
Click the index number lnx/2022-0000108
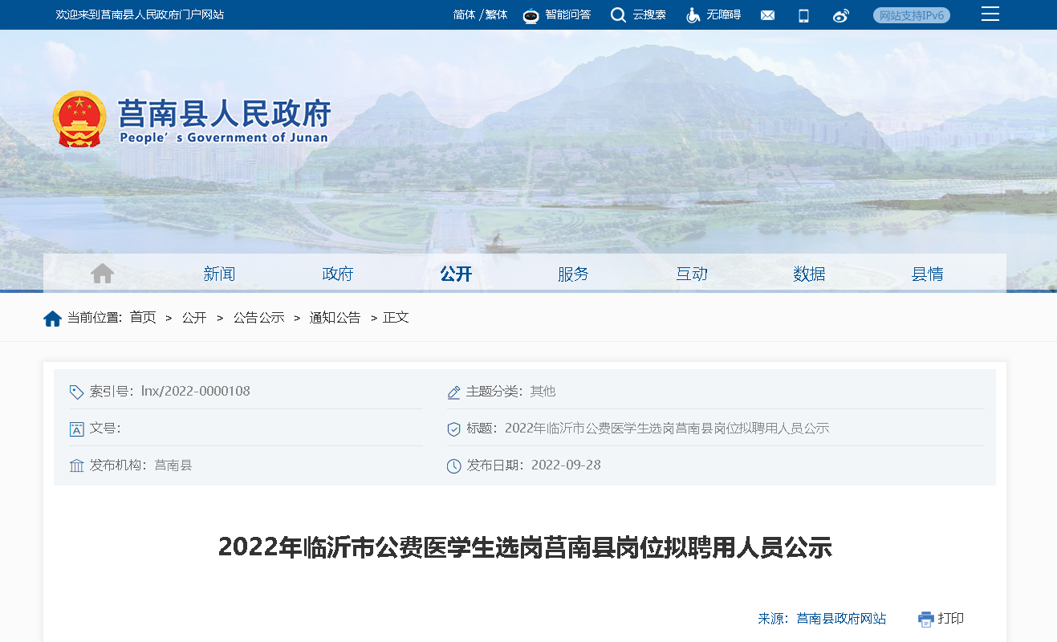coord(196,392)
